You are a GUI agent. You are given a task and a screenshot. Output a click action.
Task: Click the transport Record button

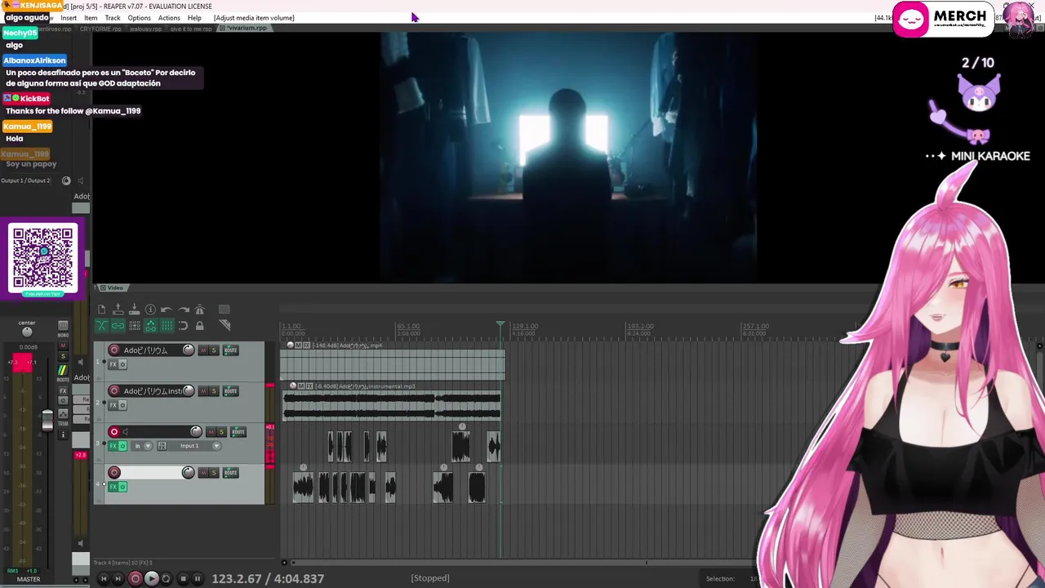pos(136,578)
